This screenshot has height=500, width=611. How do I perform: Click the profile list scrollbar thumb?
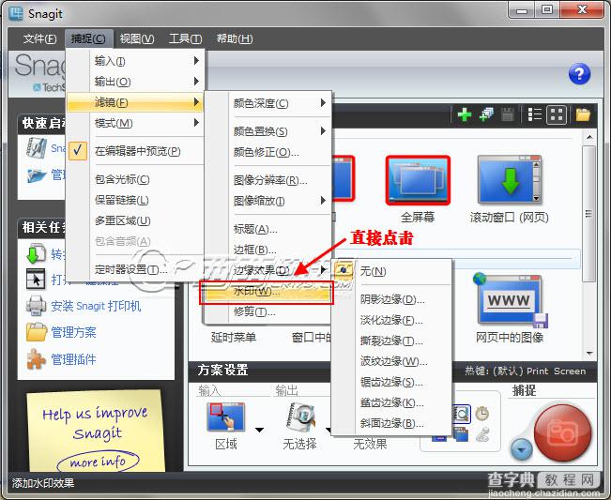[x=588, y=213]
